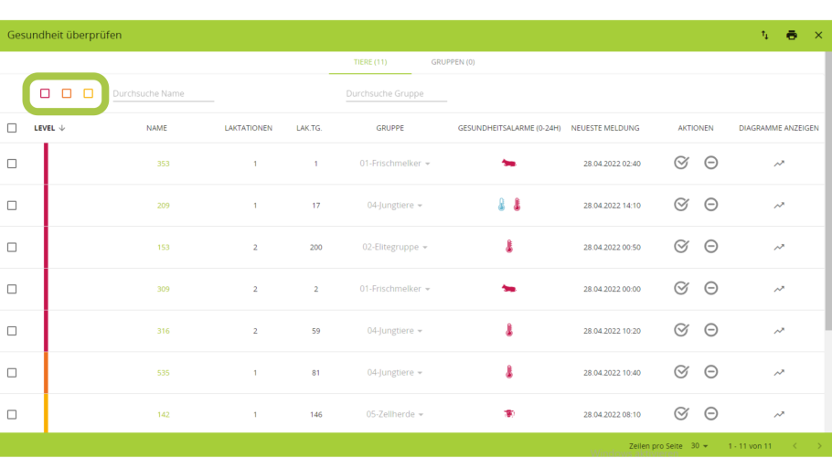832x468 pixels.
Task: Open group dropdown 01-Frischmelker for animal 353
Action: [x=395, y=164]
